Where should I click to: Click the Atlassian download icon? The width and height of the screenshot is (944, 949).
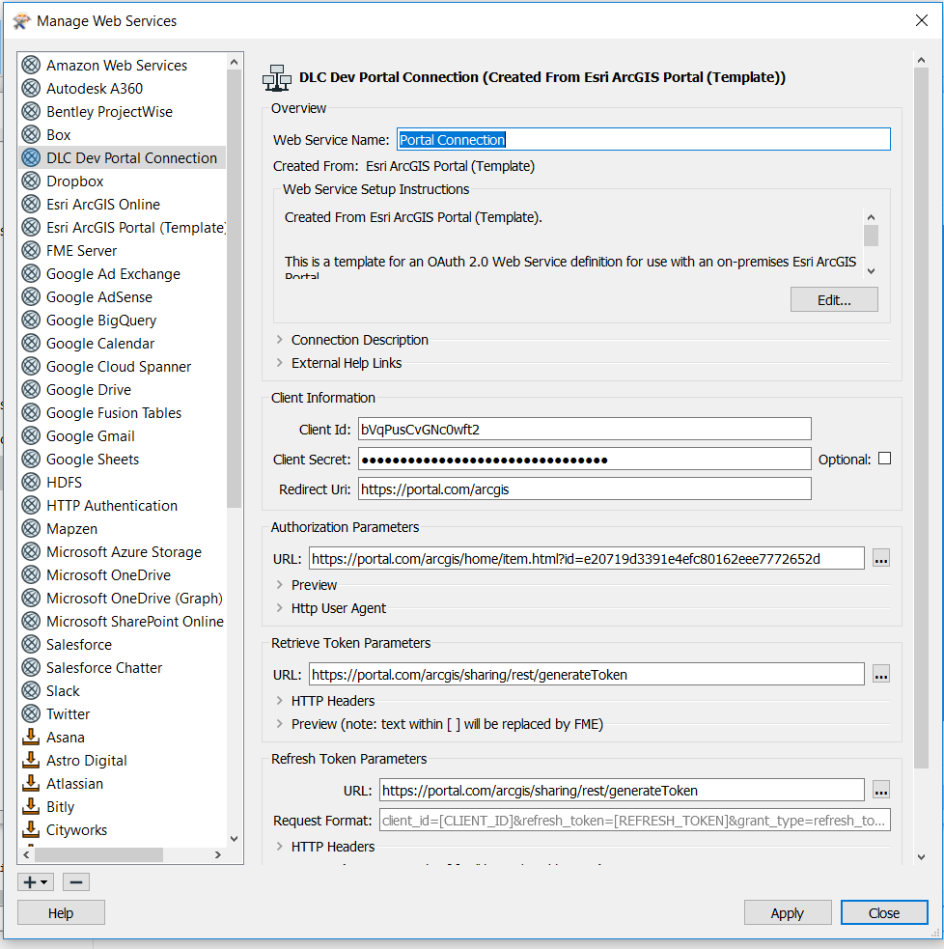[x=31, y=783]
